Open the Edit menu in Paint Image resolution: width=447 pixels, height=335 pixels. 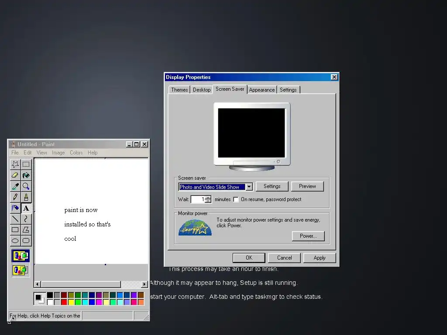point(28,153)
